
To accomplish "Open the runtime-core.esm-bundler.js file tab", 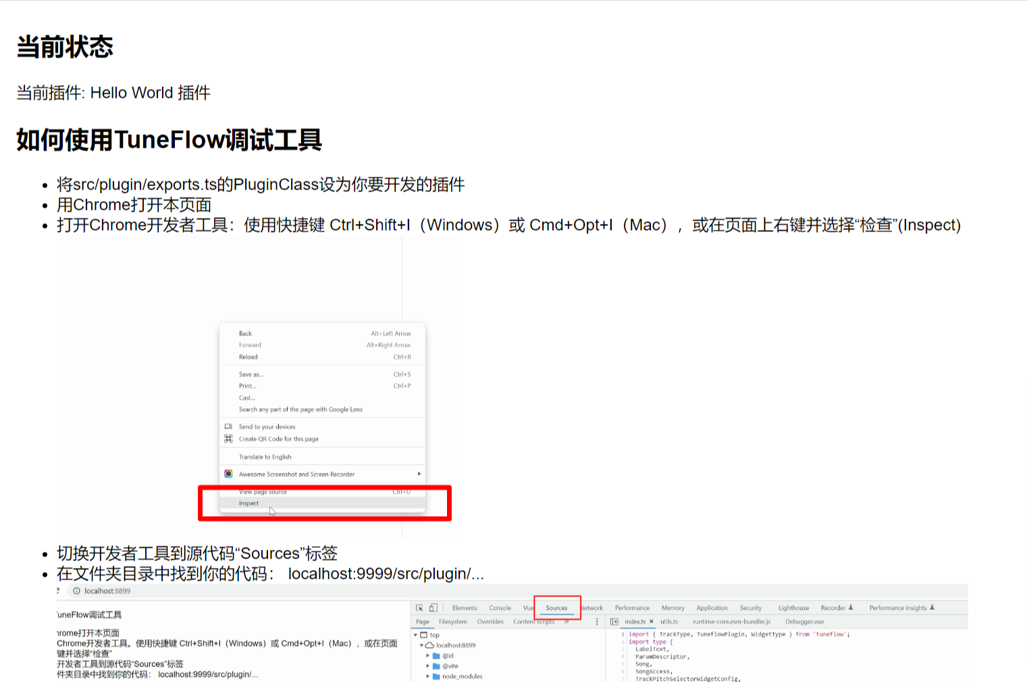I will pyautogui.click(x=731, y=622).
